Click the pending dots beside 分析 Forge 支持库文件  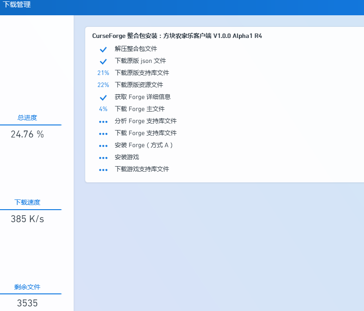coord(103,122)
